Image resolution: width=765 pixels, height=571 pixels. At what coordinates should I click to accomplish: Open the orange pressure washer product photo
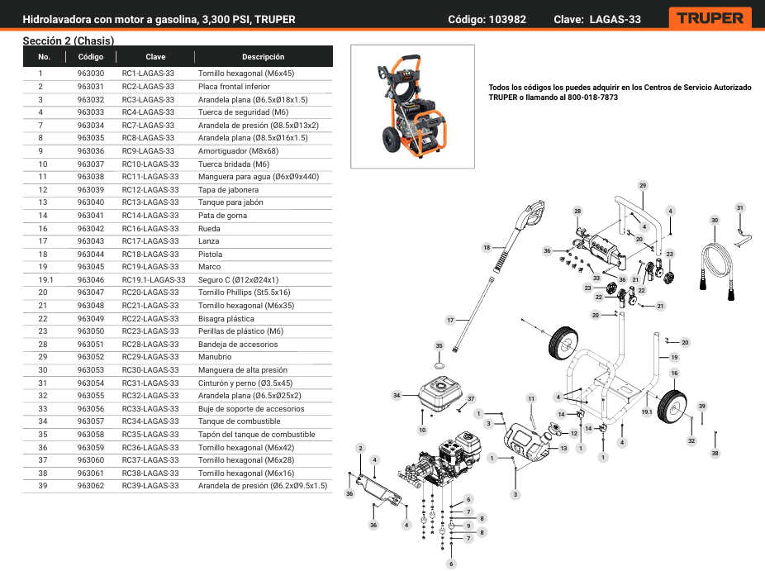click(412, 106)
